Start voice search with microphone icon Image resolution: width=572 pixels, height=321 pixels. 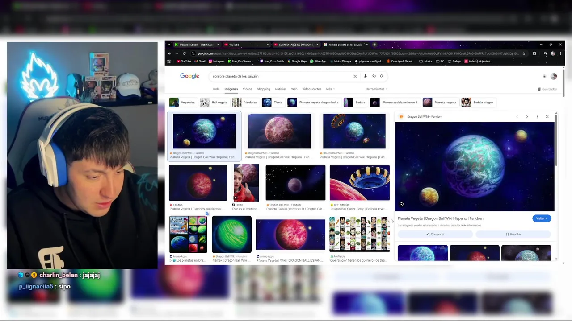point(365,76)
